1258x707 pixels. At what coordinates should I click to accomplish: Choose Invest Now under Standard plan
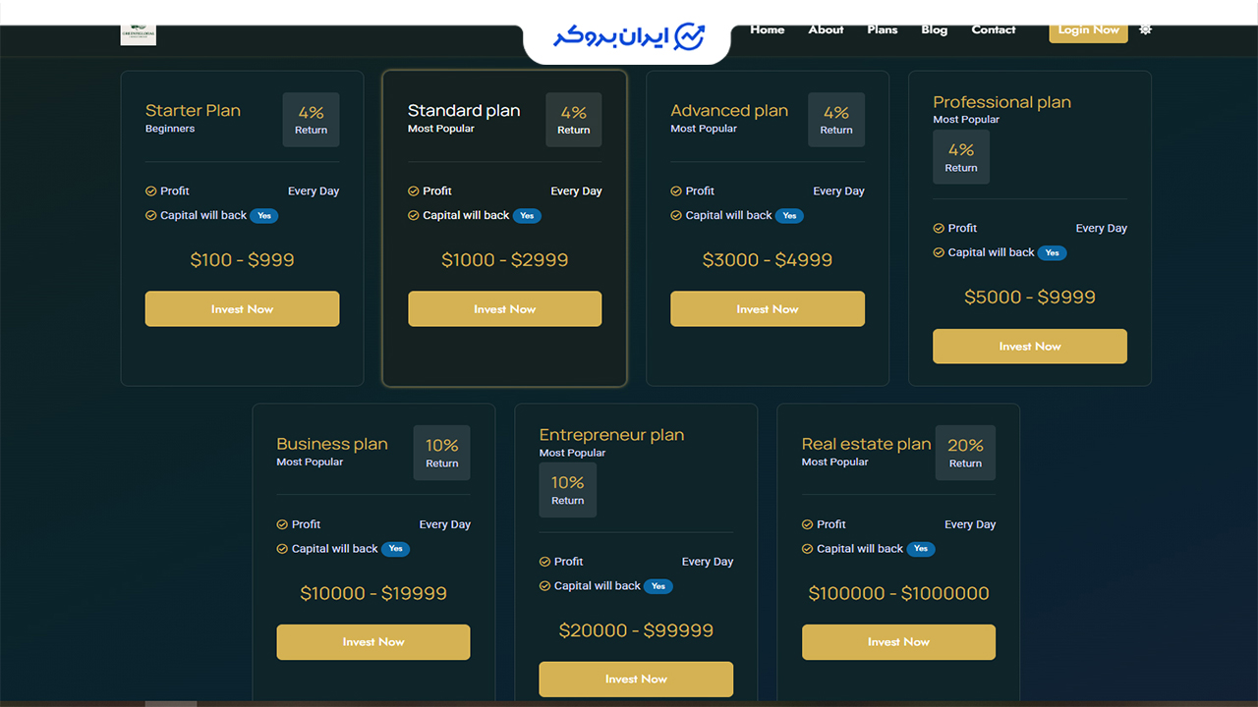pos(505,309)
